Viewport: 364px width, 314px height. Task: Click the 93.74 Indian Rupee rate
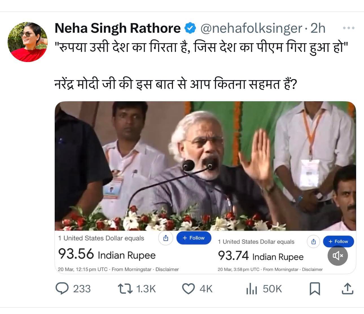coord(260,256)
